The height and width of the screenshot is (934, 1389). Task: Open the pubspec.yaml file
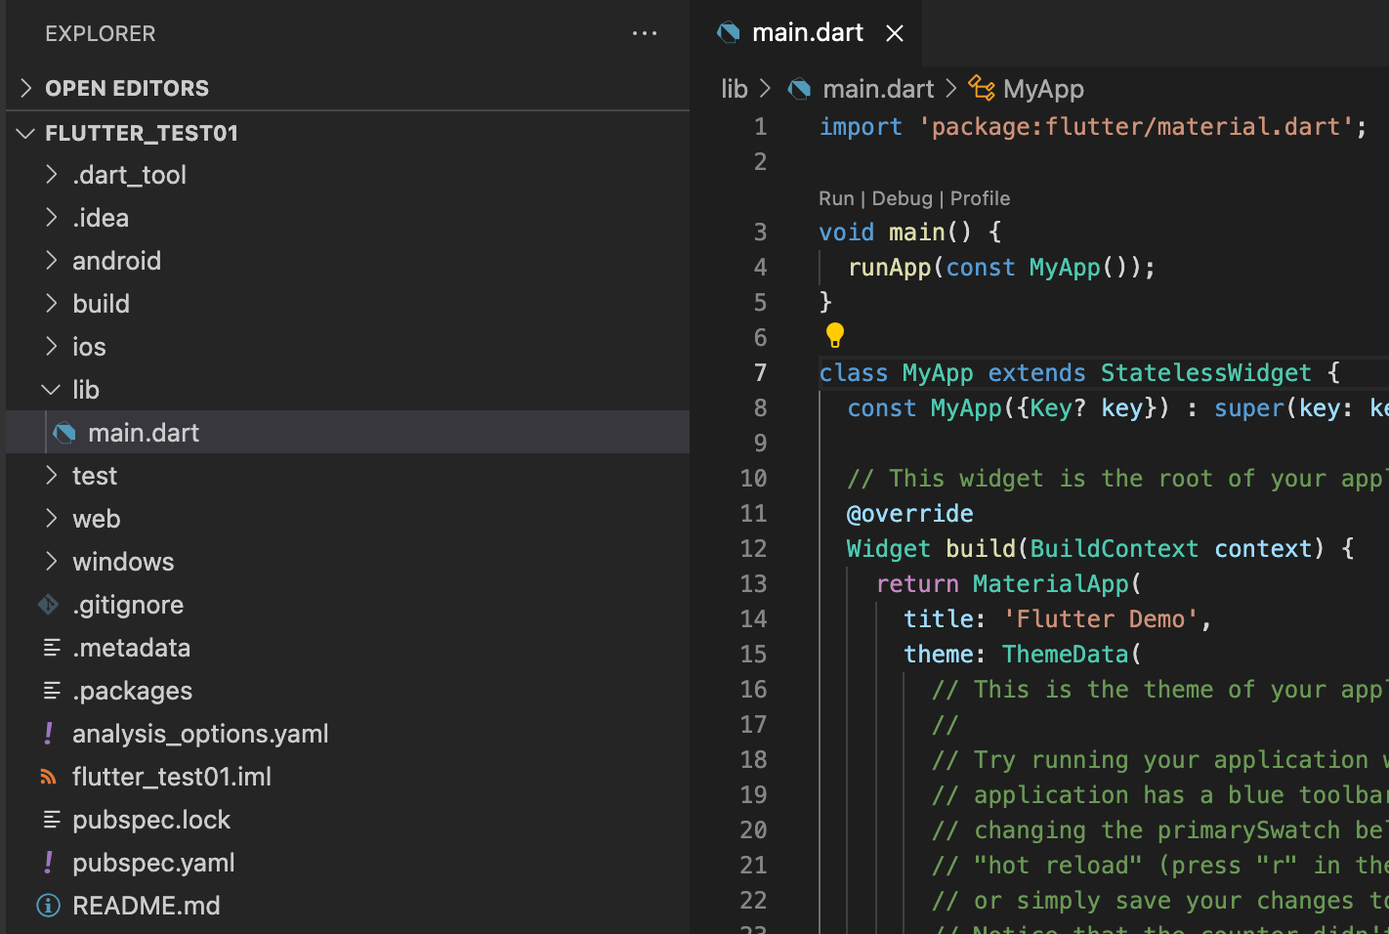click(x=348, y=863)
